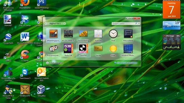This screenshot has width=184, height=103.
Task: Click the CPU Usage gadget on desktop
Action: [x=172, y=42]
